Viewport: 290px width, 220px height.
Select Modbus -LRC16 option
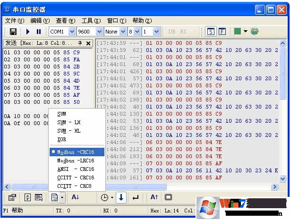[77, 161]
